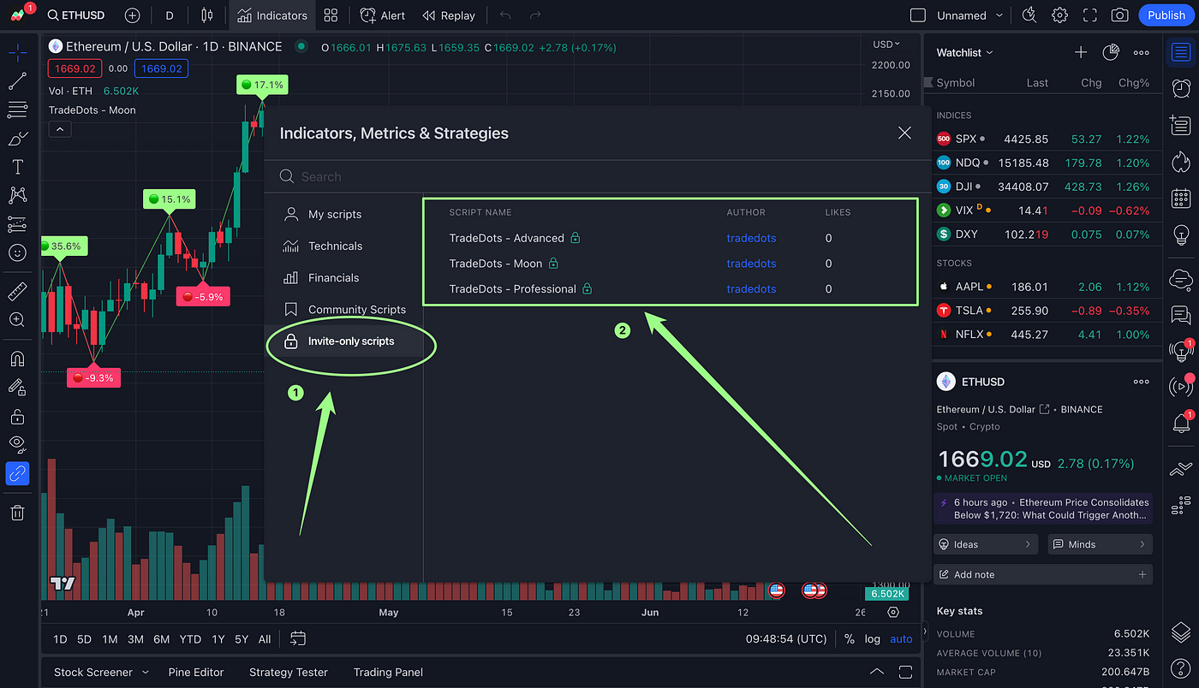Open the indicator templates grid
The width and height of the screenshot is (1199, 688).
point(331,15)
